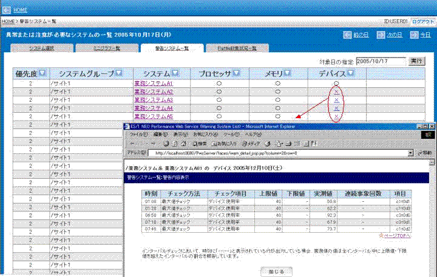437x277 pixels.
Task: Open the 業務システムA4 link
Action: coord(154,108)
